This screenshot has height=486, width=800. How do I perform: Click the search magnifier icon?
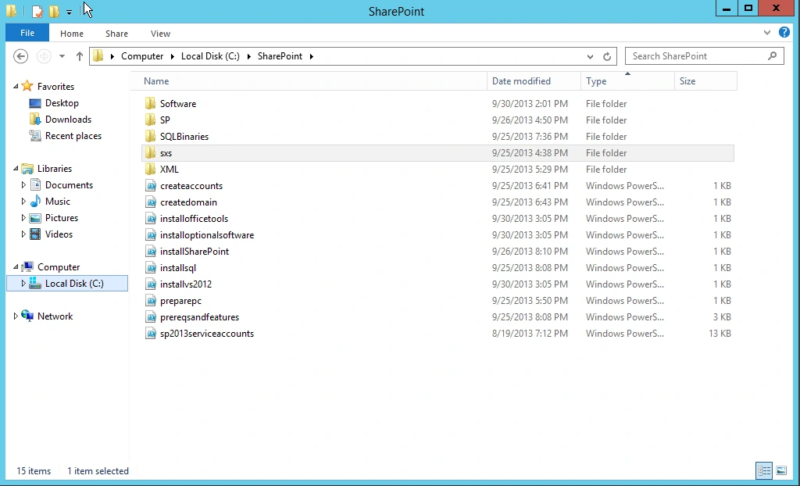pos(773,56)
